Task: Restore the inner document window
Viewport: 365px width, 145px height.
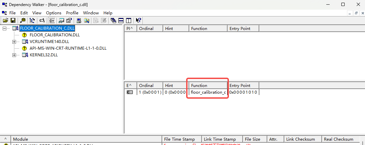Action: (x=356, y=13)
